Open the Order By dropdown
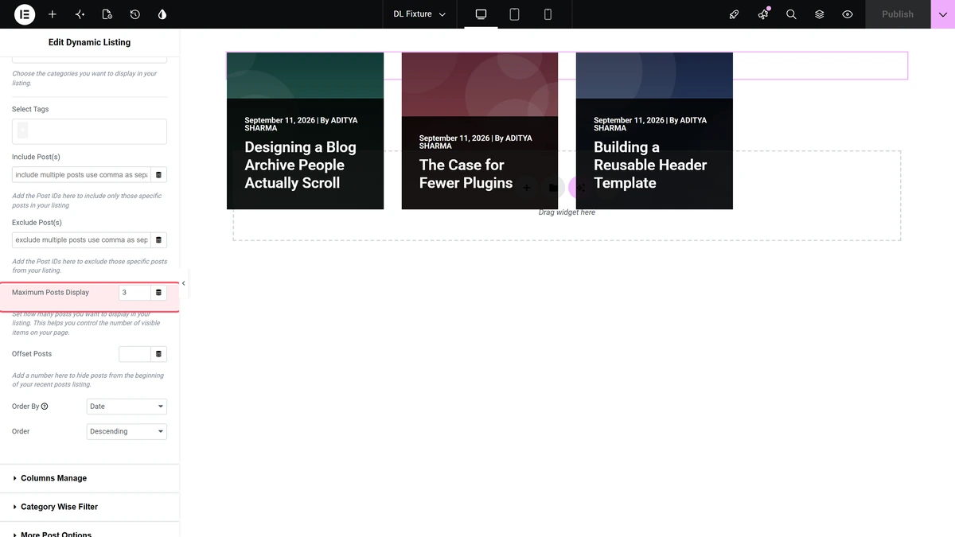 [127, 407]
